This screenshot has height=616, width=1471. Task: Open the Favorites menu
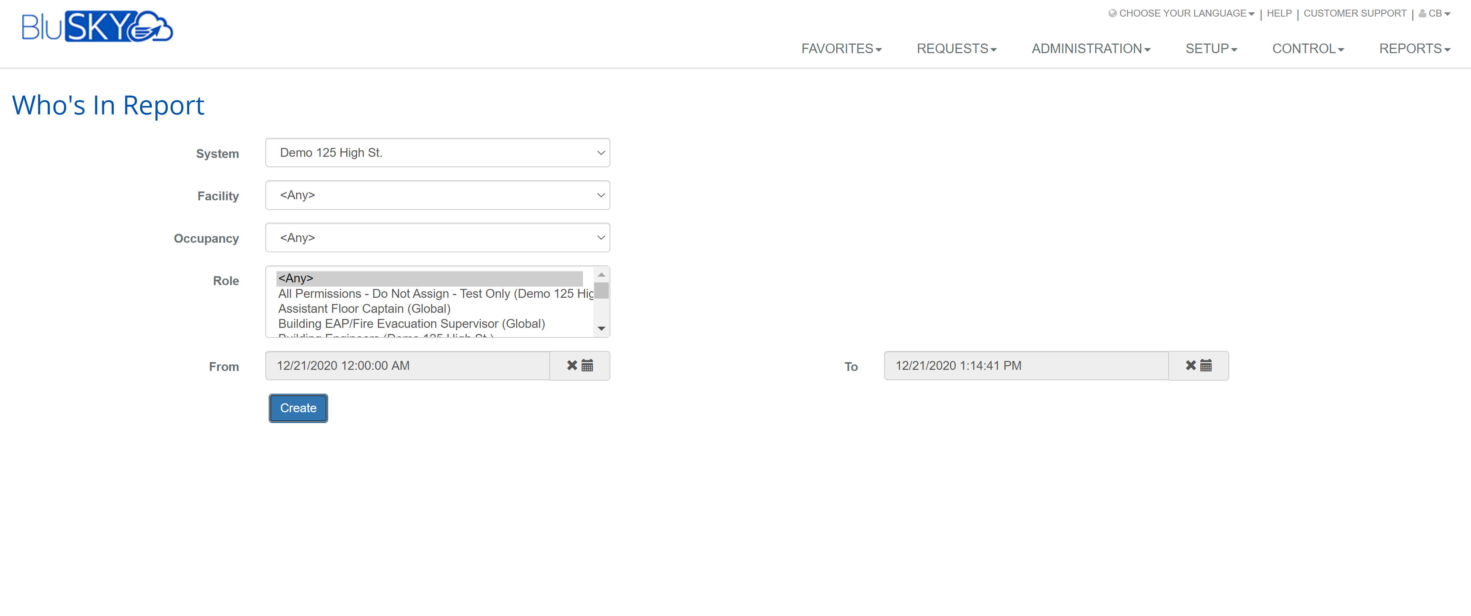(841, 49)
